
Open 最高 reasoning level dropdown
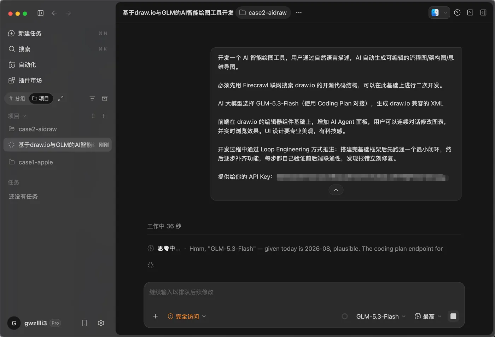pyautogui.click(x=428, y=316)
